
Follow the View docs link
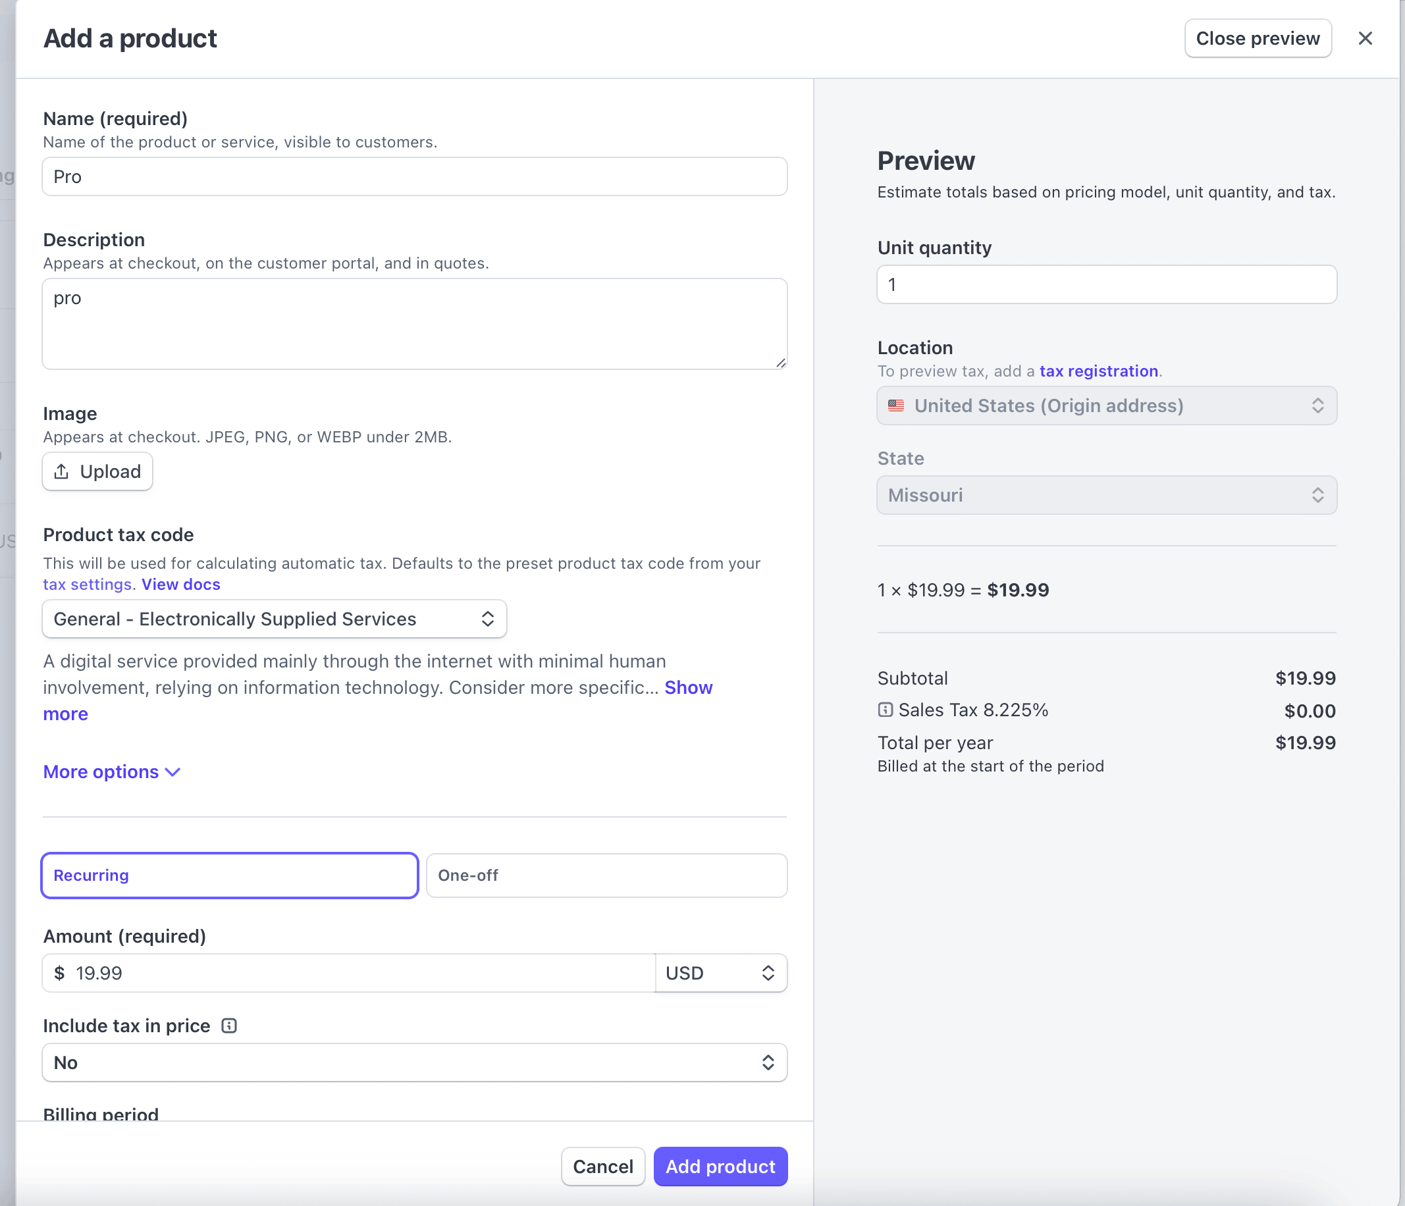(x=180, y=585)
